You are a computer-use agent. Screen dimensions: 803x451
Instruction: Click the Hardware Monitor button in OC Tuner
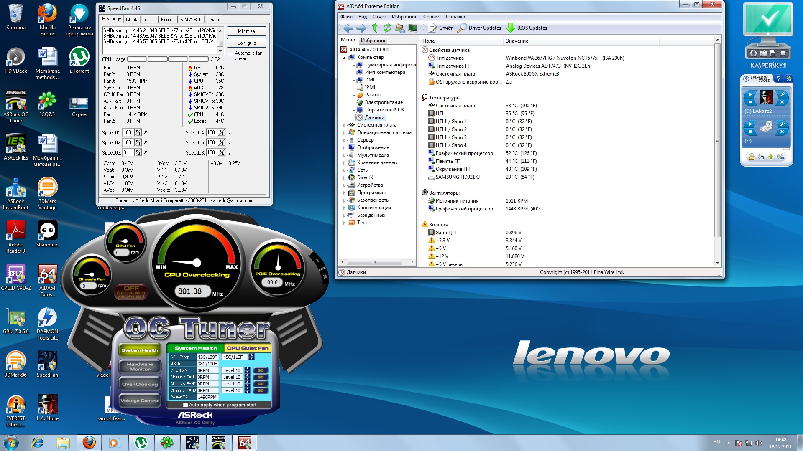click(x=140, y=367)
